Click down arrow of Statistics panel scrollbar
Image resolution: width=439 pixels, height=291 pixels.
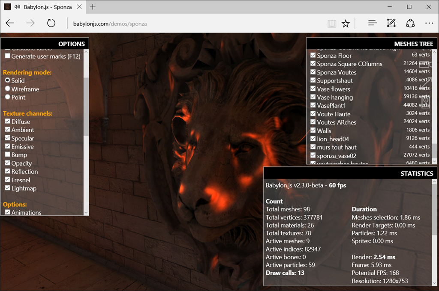click(x=434, y=283)
